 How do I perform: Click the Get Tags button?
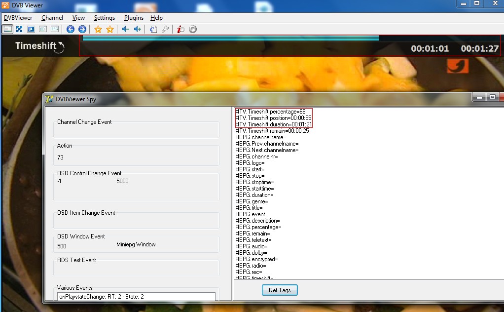pos(280,290)
